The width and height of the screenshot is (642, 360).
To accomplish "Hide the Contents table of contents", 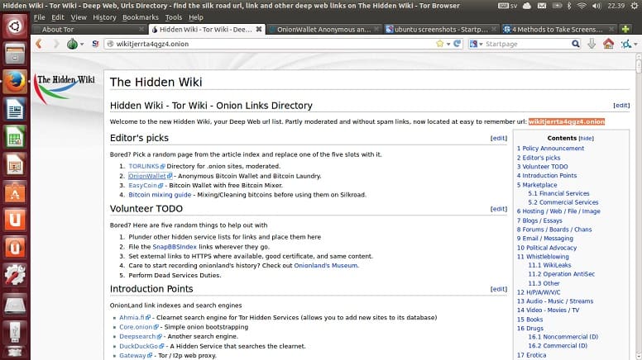I will click(x=586, y=139).
